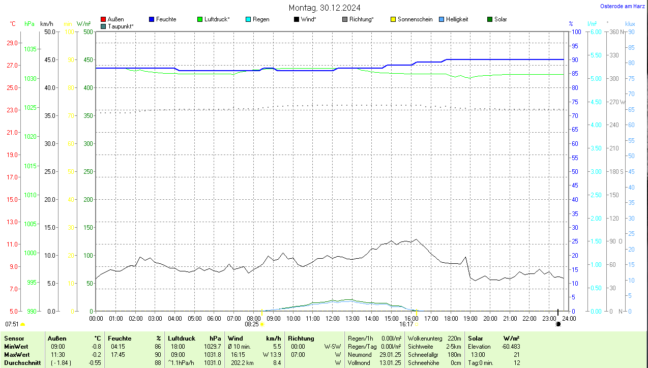The height and width of the screenshot is (368, 648).
Task: Select the Luftdruck column header in table
Action: 182,339
